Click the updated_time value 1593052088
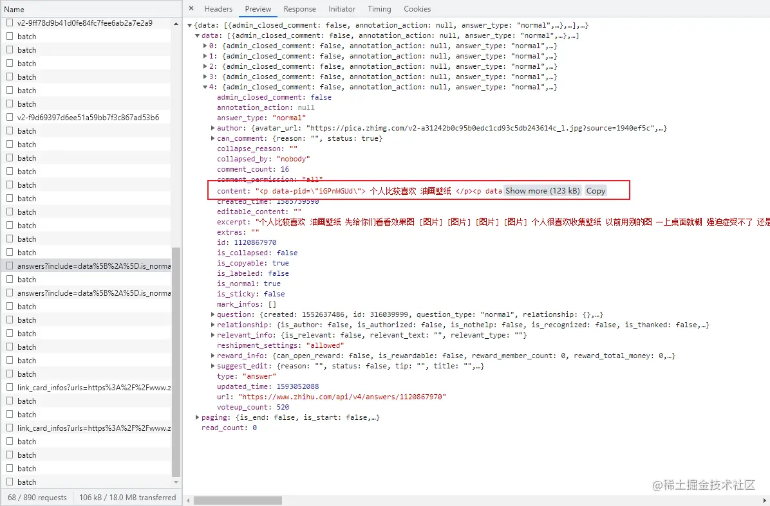This screenshot has width=770, height=506. [x=297, y=386]
